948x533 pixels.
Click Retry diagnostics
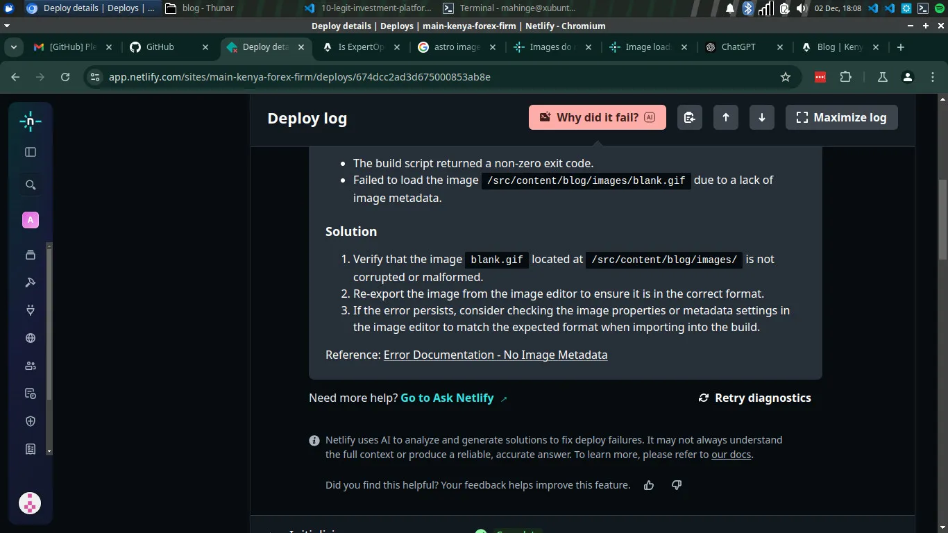click(754, 398)
